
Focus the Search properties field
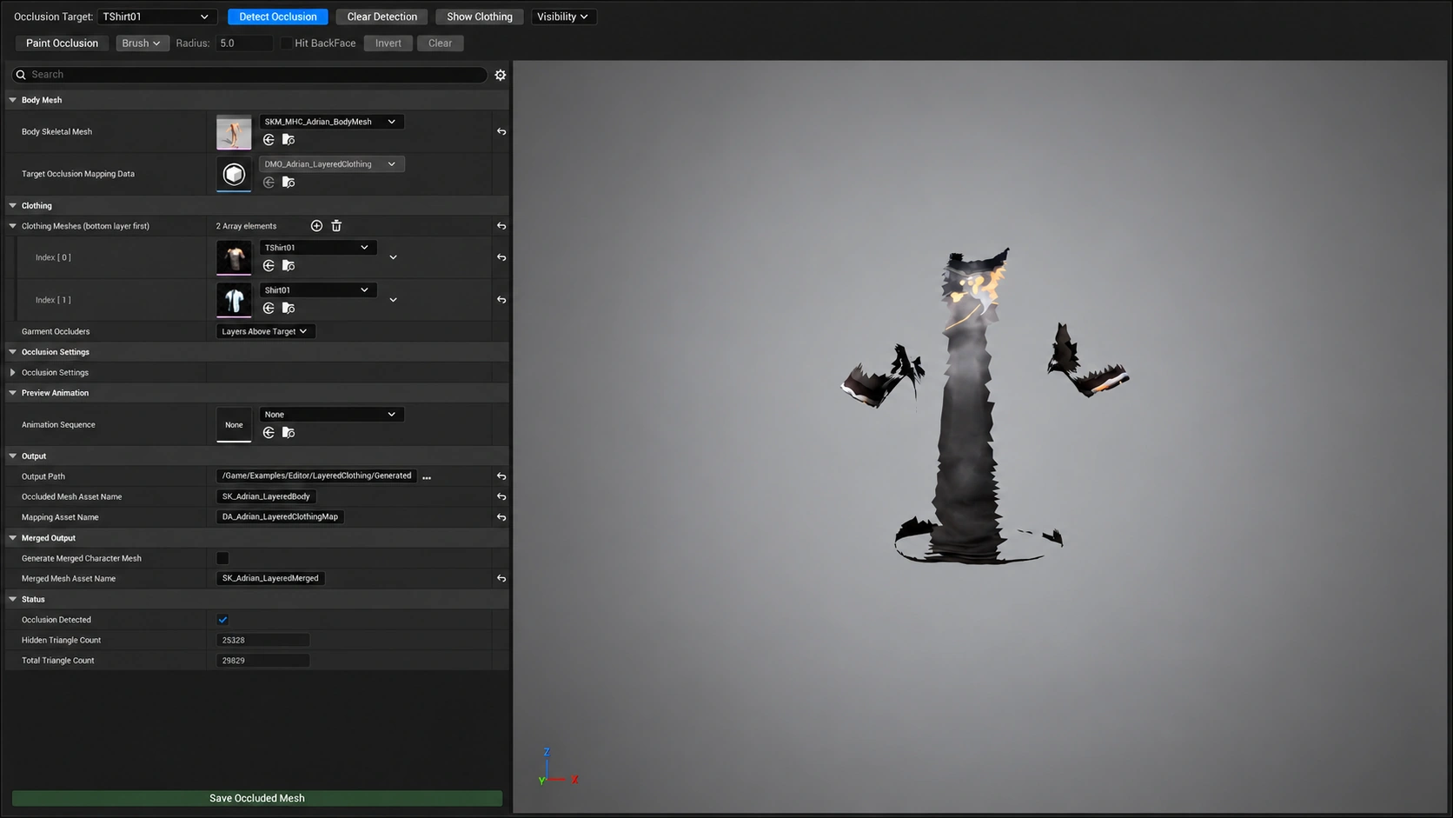tap(249, 75)
